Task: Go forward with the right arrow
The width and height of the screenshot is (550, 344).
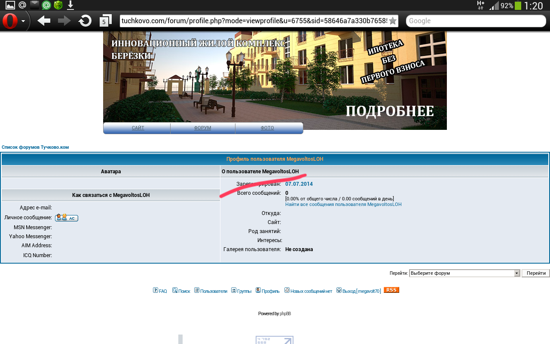Action: coord(64,21)
